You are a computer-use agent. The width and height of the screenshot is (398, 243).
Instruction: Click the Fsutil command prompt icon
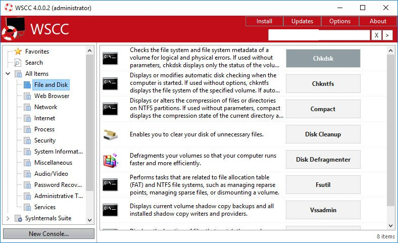[110, 184]
